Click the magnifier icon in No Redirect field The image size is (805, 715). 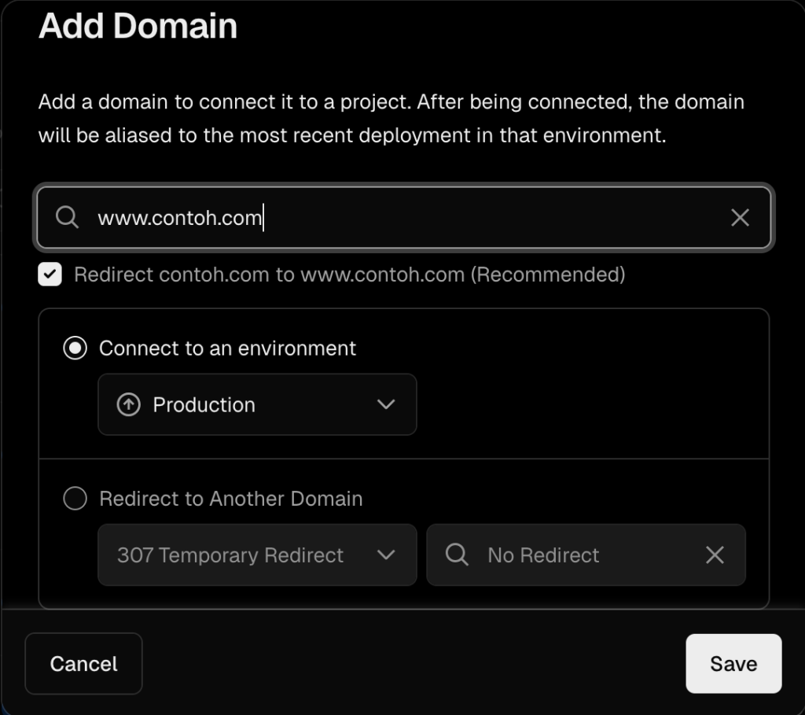tap(457, 555)
